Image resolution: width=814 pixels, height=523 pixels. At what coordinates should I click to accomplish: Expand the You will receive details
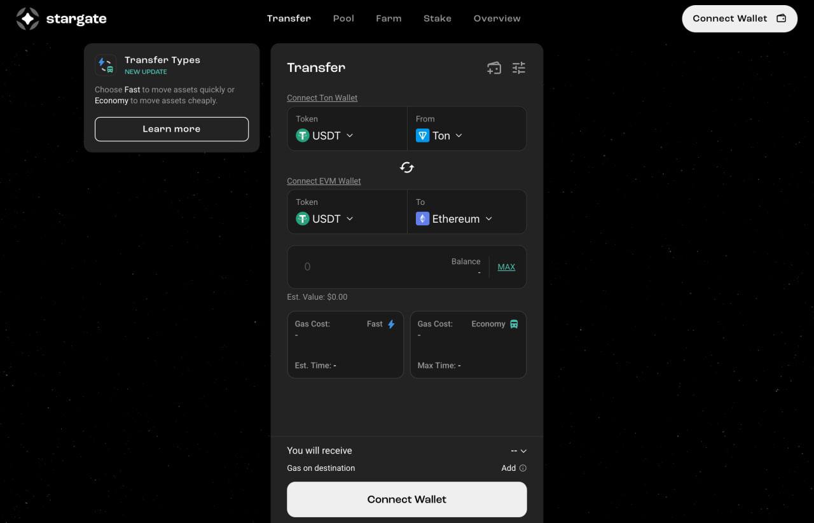point(519,450)
